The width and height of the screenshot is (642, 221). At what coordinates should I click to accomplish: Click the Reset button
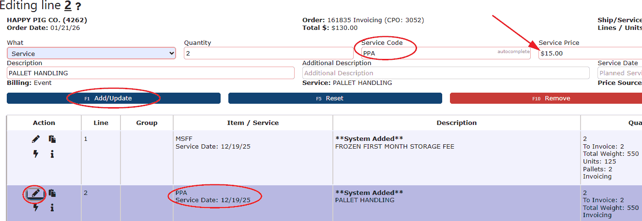coord(335,98)
